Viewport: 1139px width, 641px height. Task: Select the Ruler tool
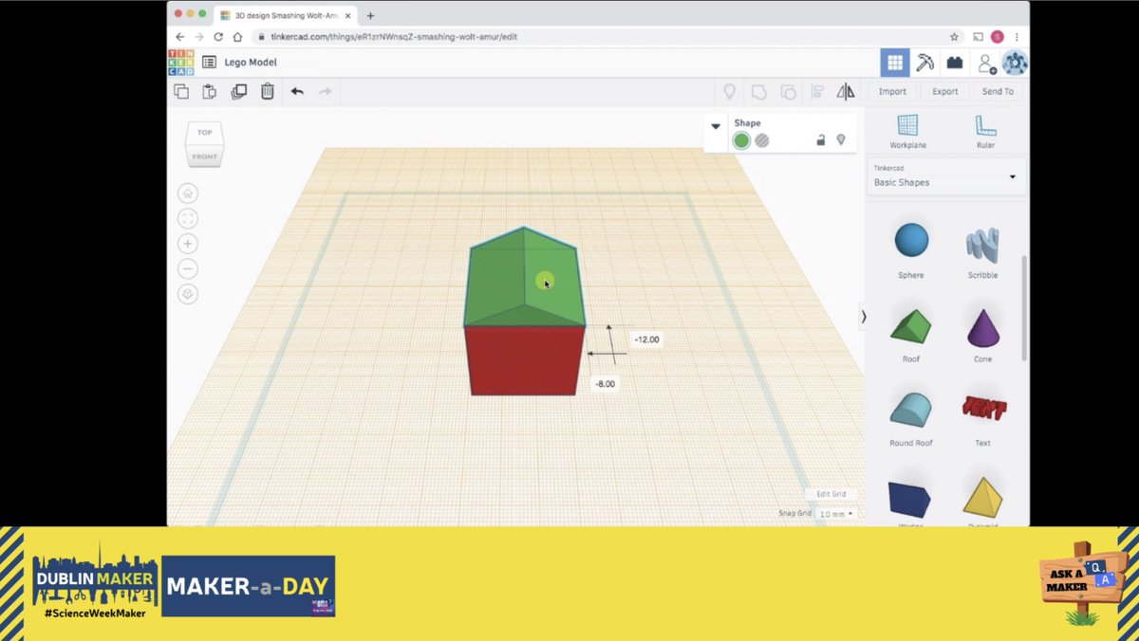click(985, 132)
